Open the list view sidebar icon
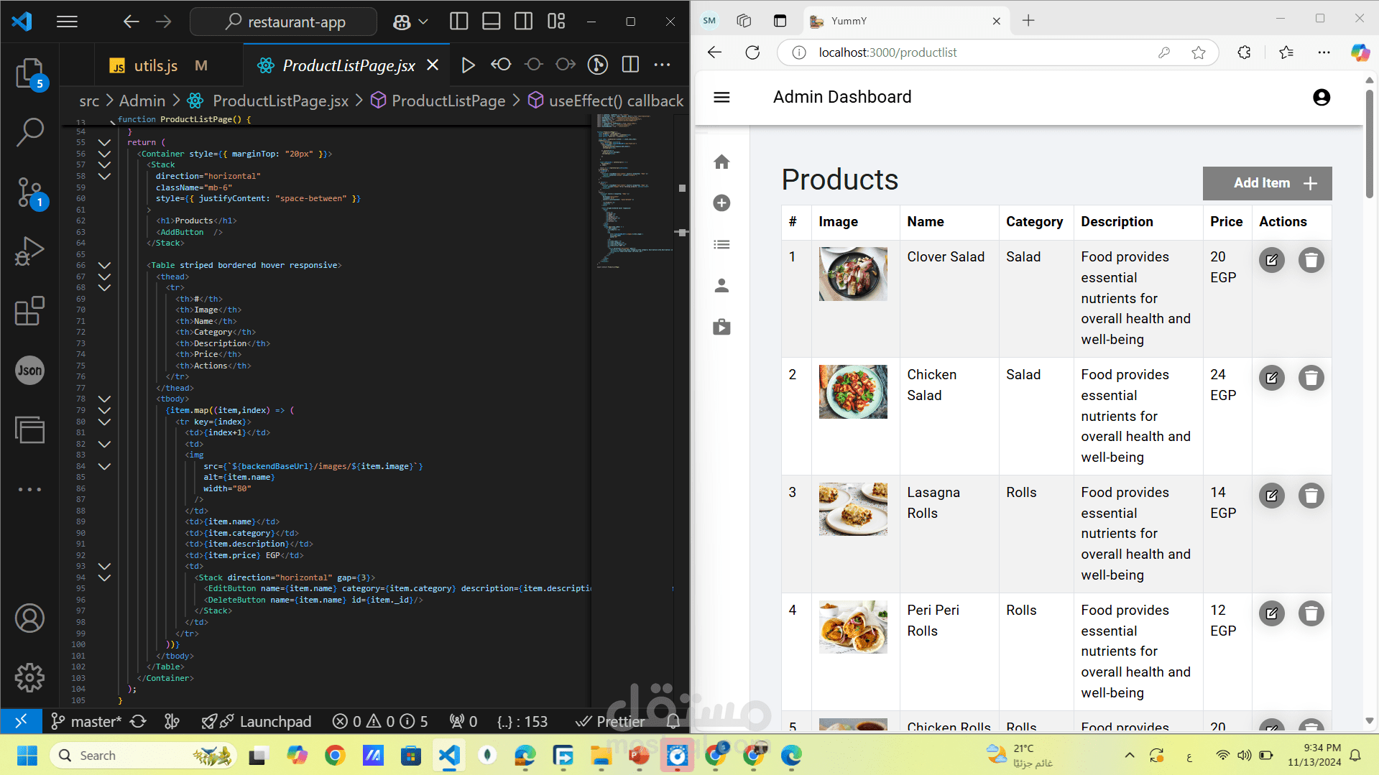The height and width of the screenshot is (775, 1379). point(721,245)
